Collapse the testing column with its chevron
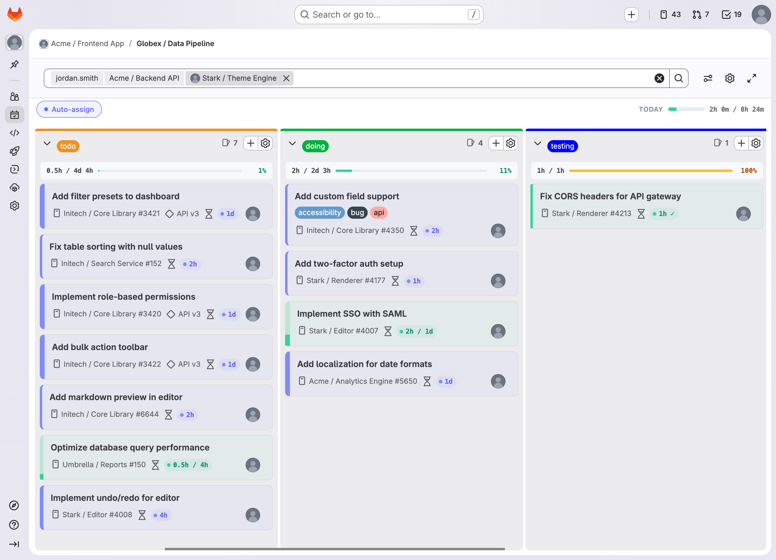The image size is (776, 560). 538,143
